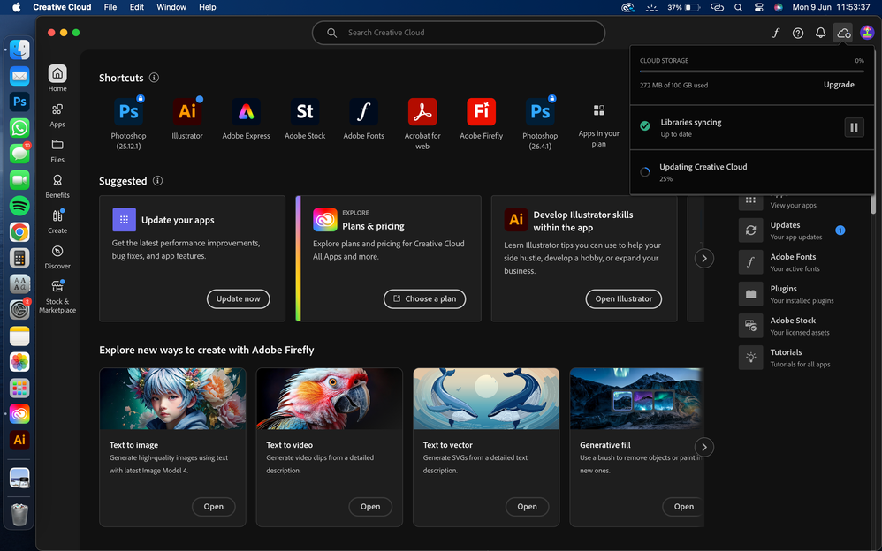Open the Edit menu
Viewport: 882px width, 551px height.
point(137,7)
